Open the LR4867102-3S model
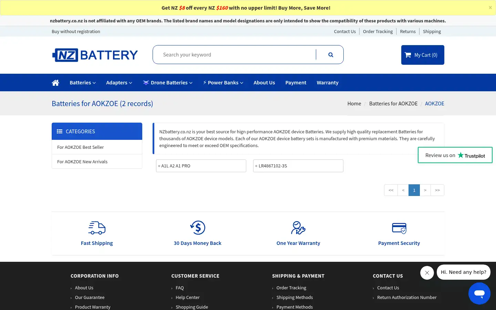Screen dimensions: 496x310 click(298, 166)
